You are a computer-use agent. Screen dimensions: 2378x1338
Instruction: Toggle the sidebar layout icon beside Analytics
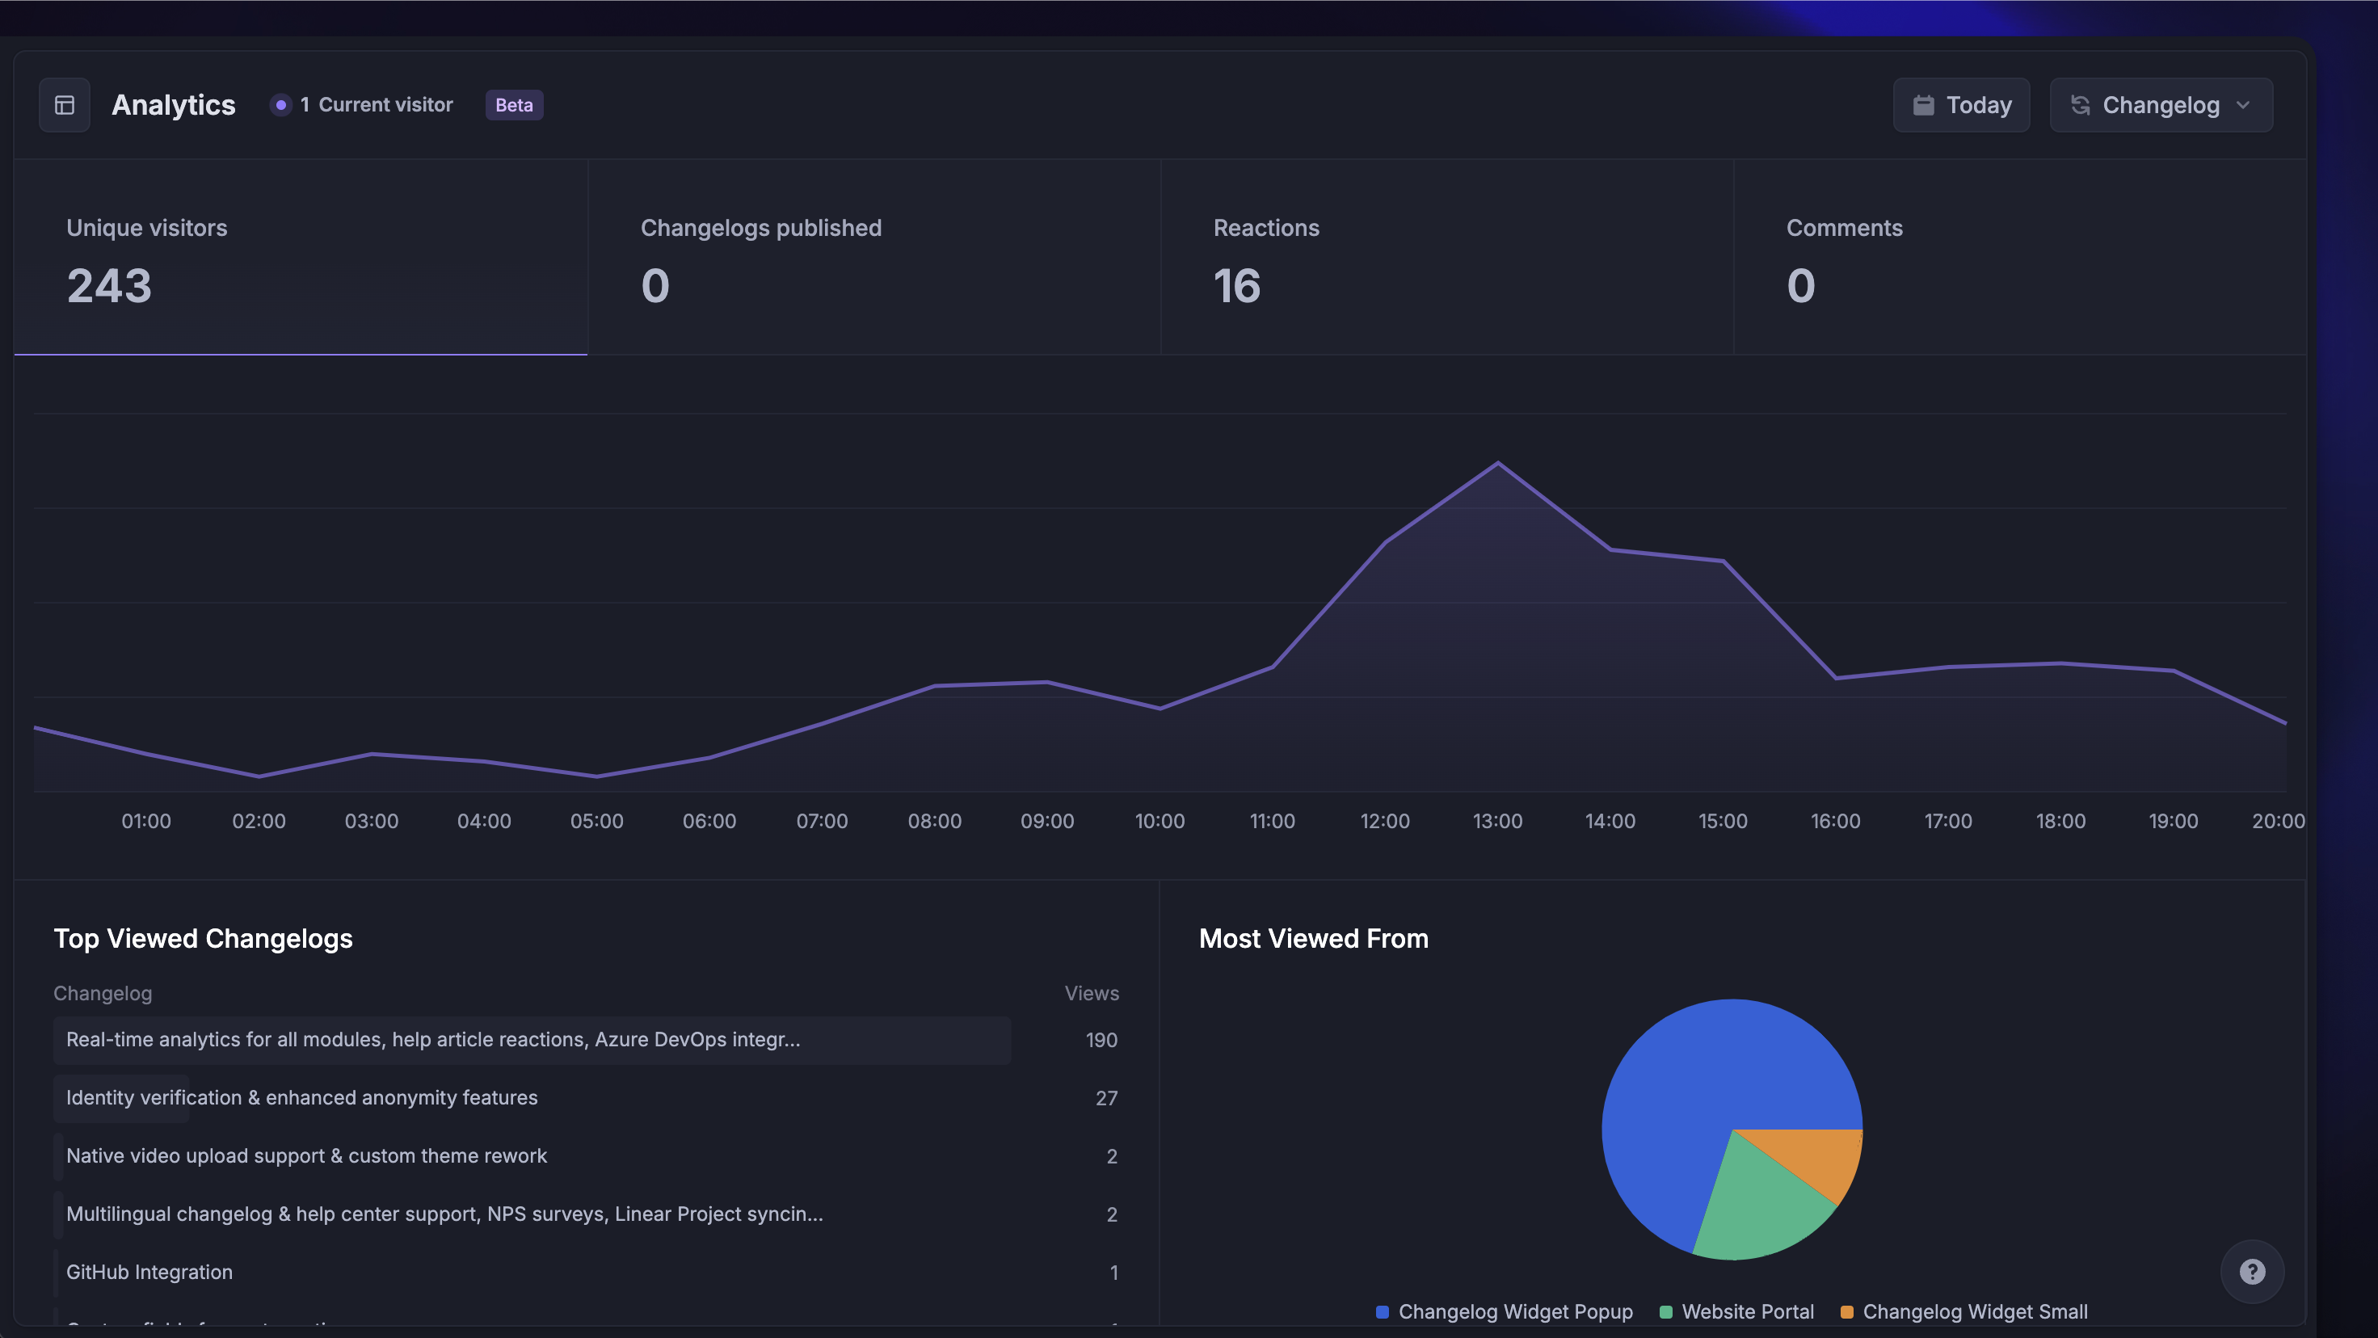coord(64,104)
